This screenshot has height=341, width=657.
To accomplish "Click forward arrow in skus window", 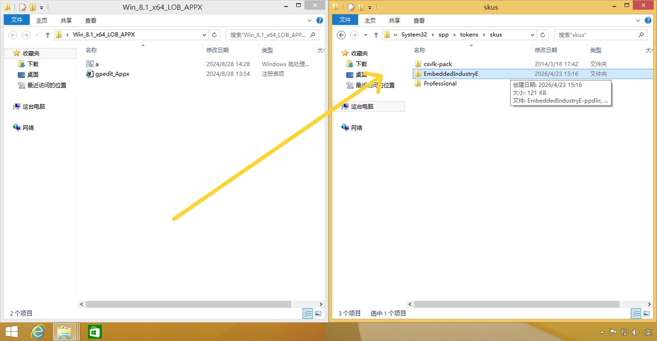I will point(354,35).
